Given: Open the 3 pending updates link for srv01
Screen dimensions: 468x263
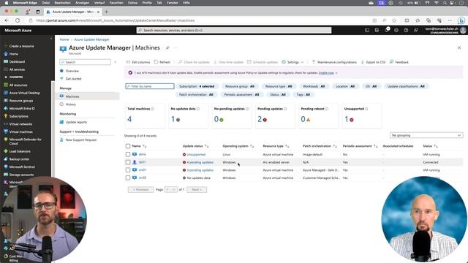Looking at the screenshot, I should [200, 170].
